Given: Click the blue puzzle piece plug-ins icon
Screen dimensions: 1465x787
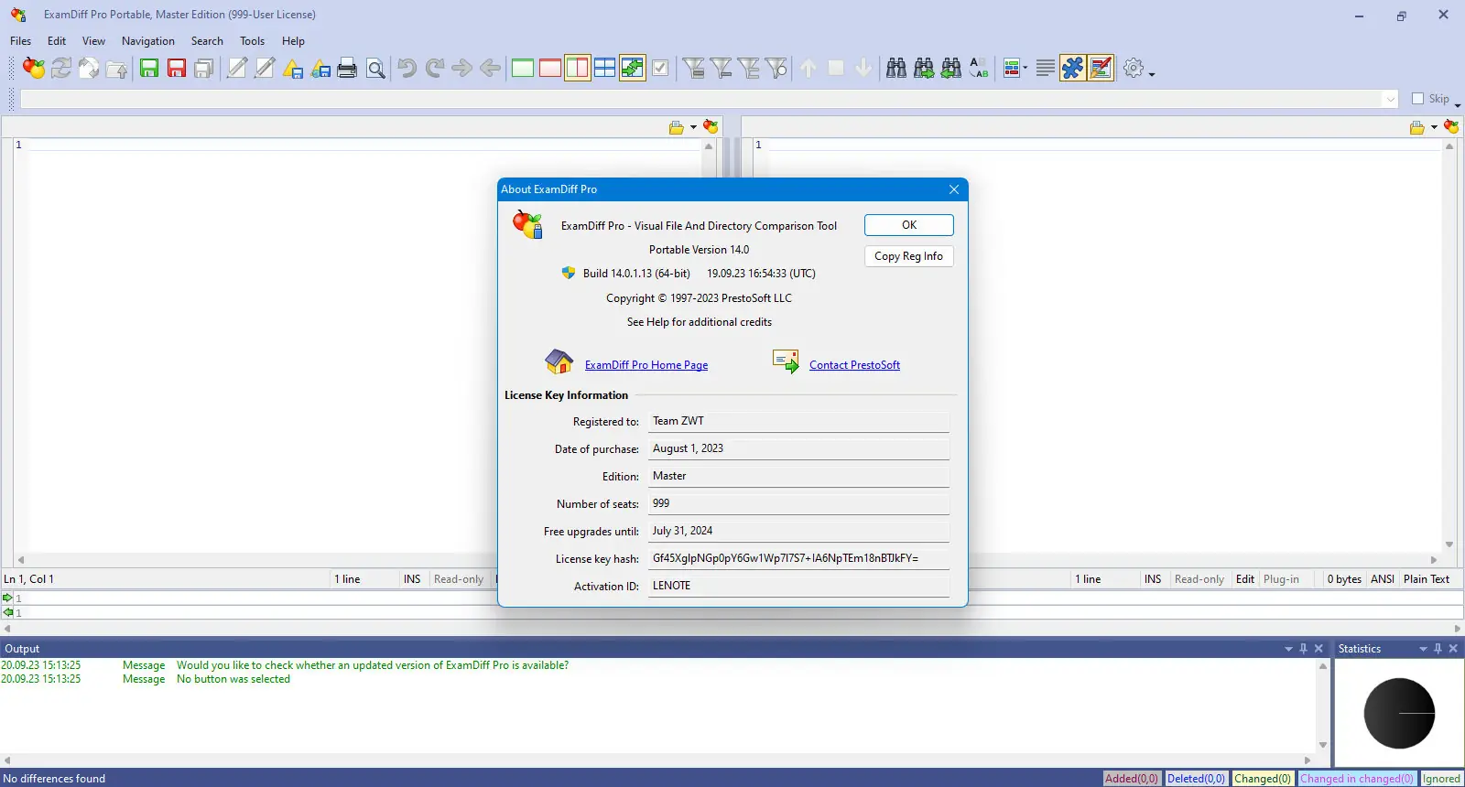Looking at the screenshot, I should pos(1072,68).
